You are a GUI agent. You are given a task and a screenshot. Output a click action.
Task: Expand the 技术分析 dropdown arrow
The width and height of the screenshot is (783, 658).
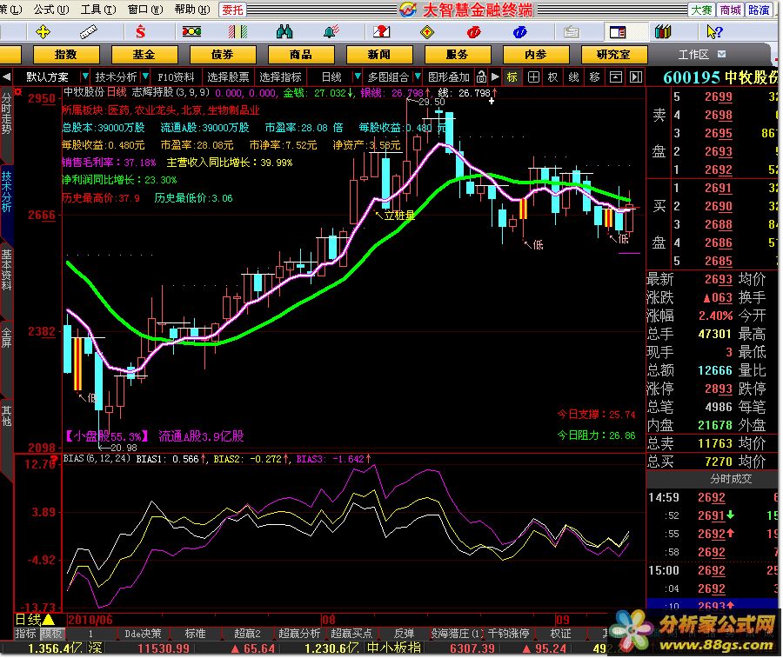pos(144,76)
